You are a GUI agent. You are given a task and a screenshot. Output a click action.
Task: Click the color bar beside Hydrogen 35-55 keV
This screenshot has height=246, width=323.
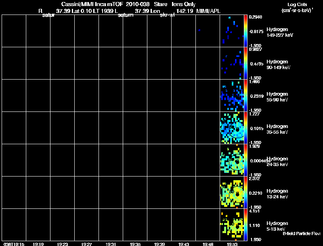coord(245,128)
